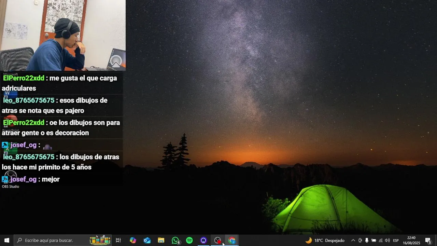Screen dimensions: 437x246
Task: Open the volume speaker tray icon
Action: coord(387,240)
